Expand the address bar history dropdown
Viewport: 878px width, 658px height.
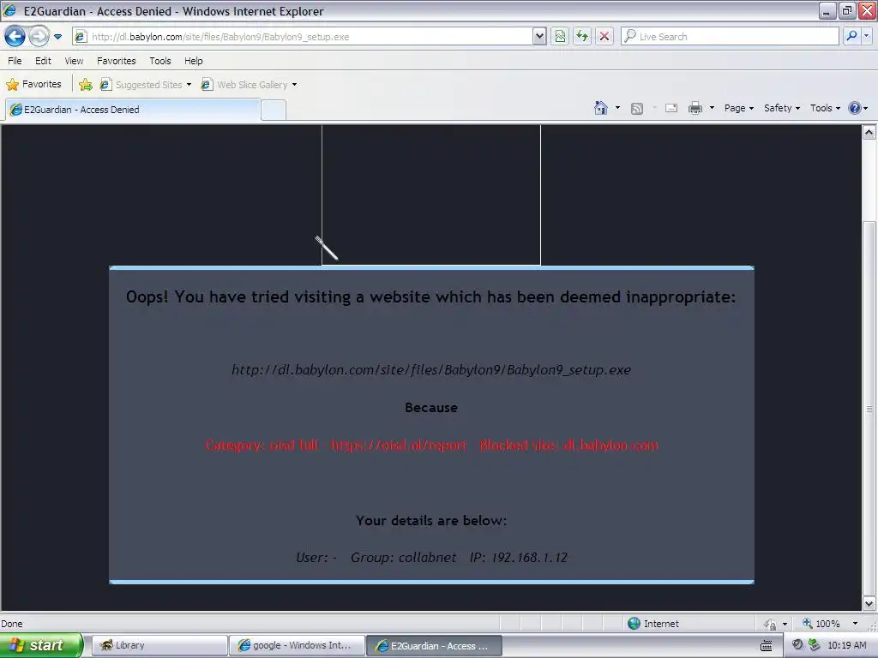539,36
